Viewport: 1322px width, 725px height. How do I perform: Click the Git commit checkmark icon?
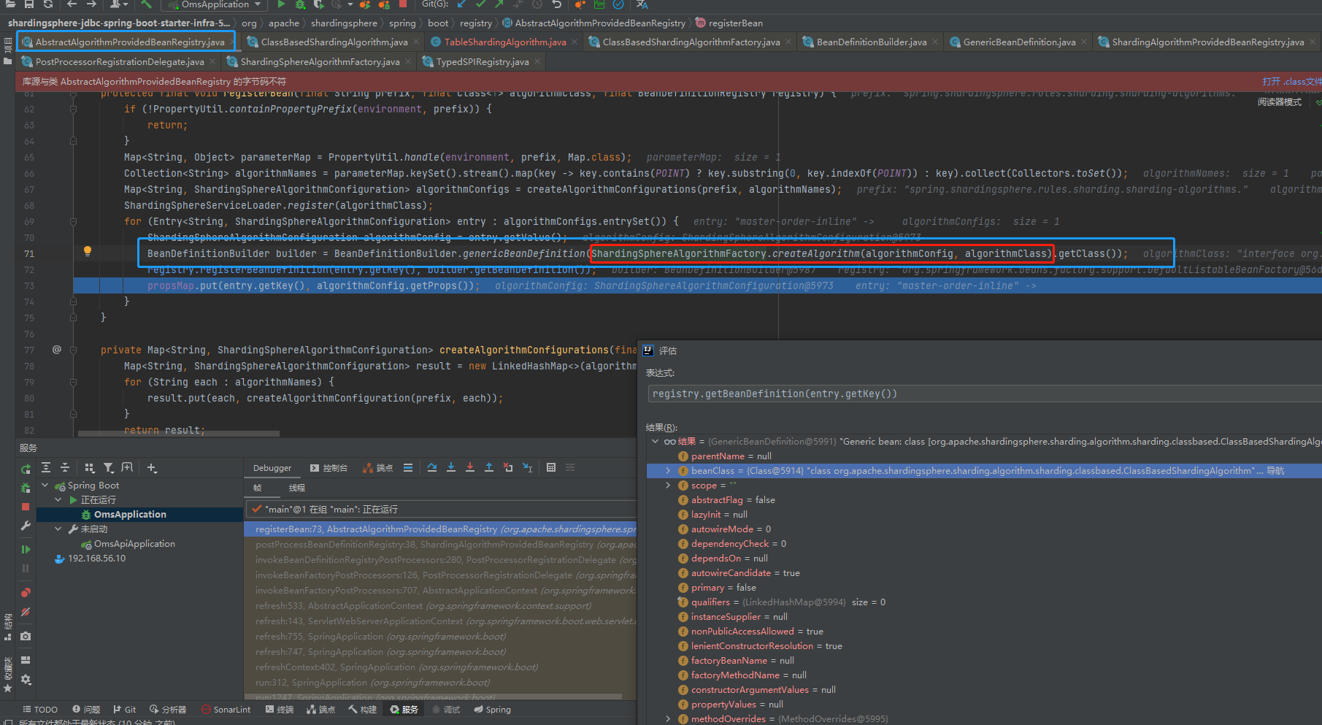click(481, 4)
